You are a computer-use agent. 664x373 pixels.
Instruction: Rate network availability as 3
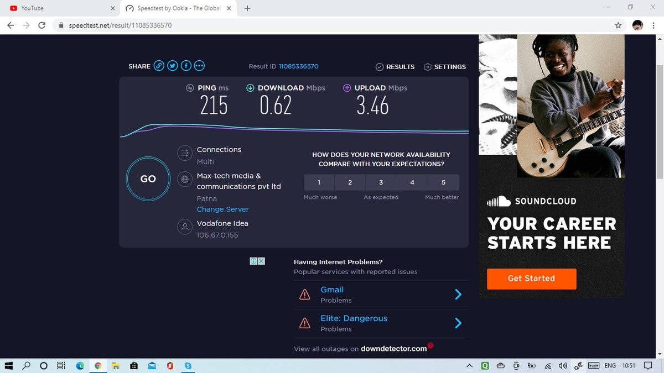tap(381, 182)
